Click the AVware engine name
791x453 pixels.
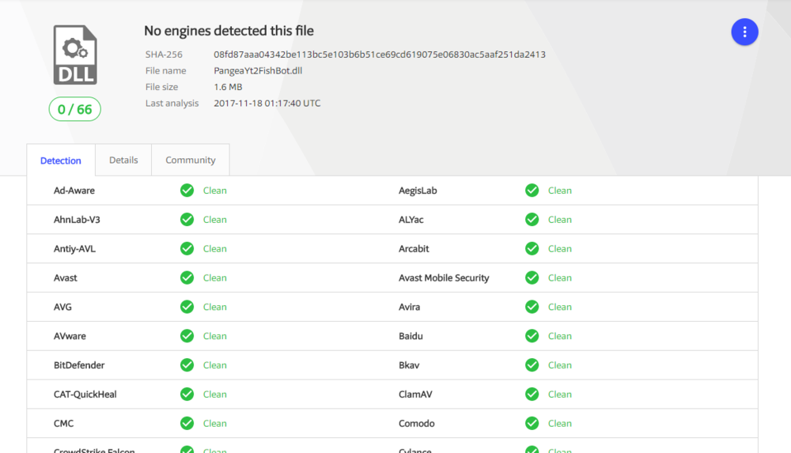click(x=70, y=336)
